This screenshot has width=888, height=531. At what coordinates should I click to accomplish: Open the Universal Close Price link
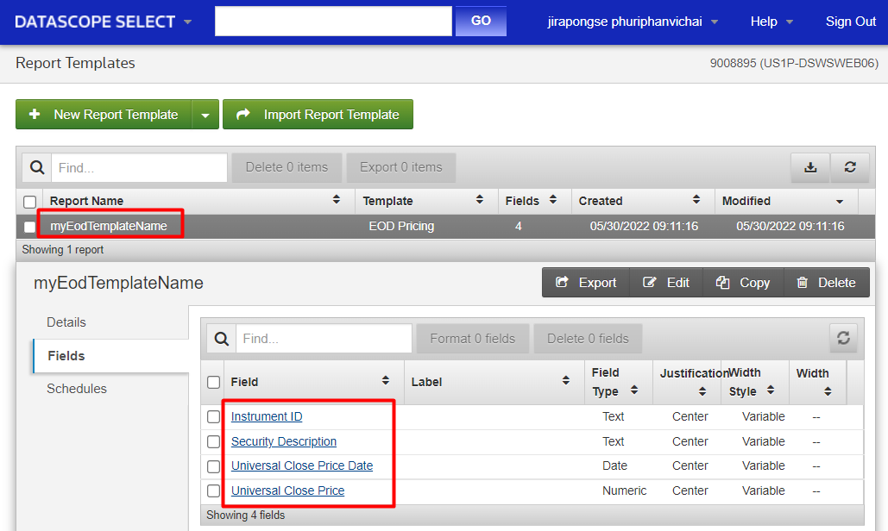click(287, 490)
